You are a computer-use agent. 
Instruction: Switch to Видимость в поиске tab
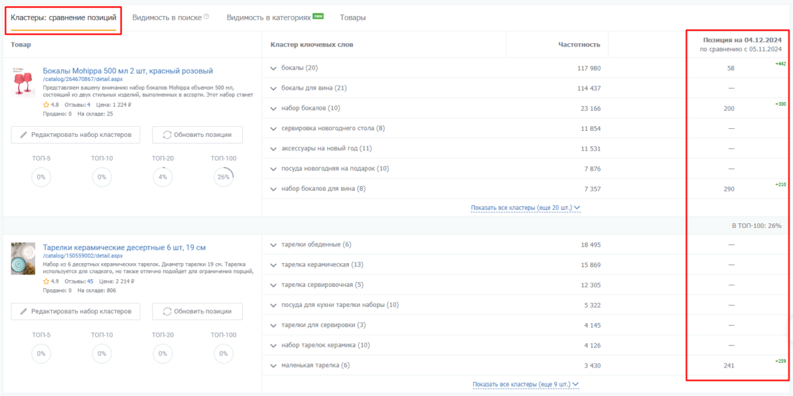(x=167, y=18)
